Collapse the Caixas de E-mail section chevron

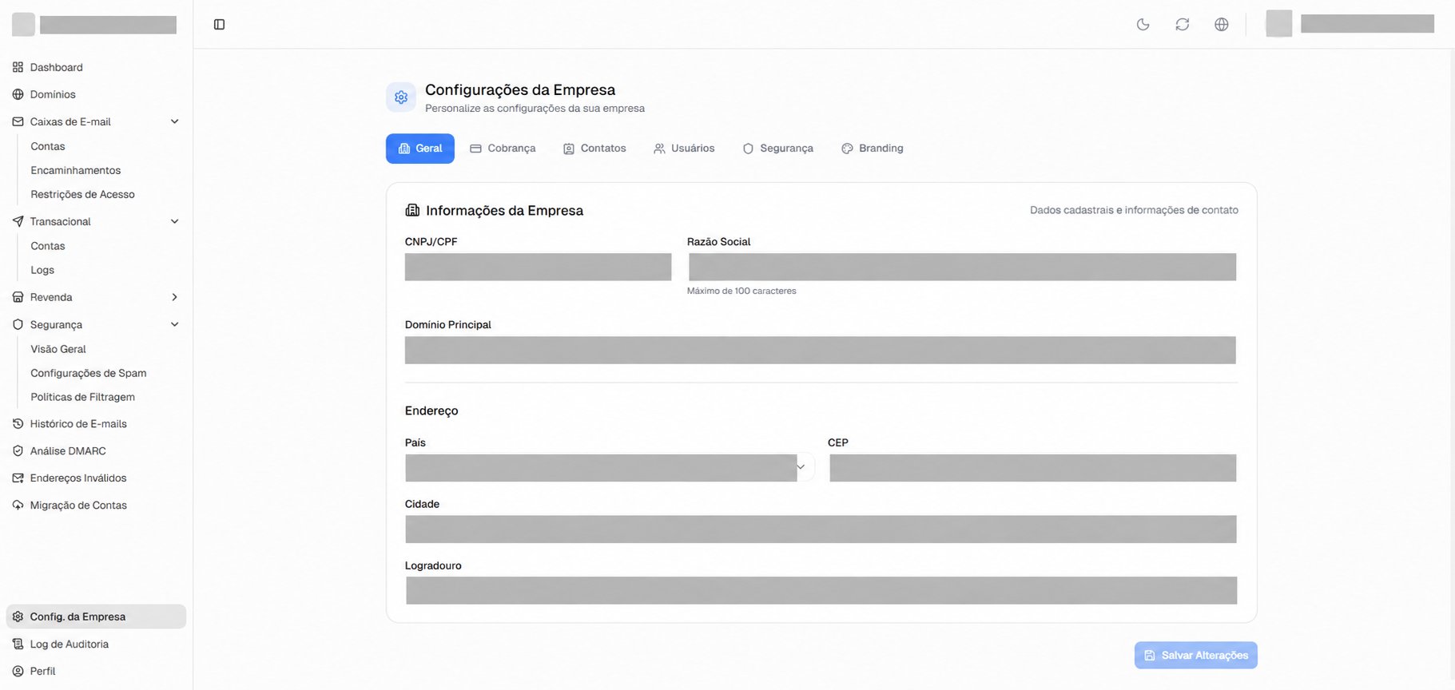[x=174, y=121]
